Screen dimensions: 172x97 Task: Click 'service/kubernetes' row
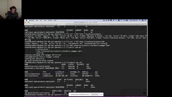61,74
